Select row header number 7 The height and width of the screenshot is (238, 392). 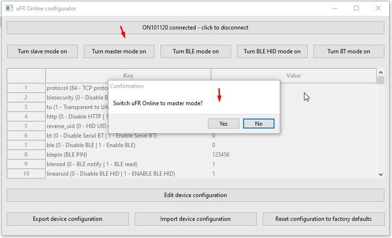[x=26, y=145]
